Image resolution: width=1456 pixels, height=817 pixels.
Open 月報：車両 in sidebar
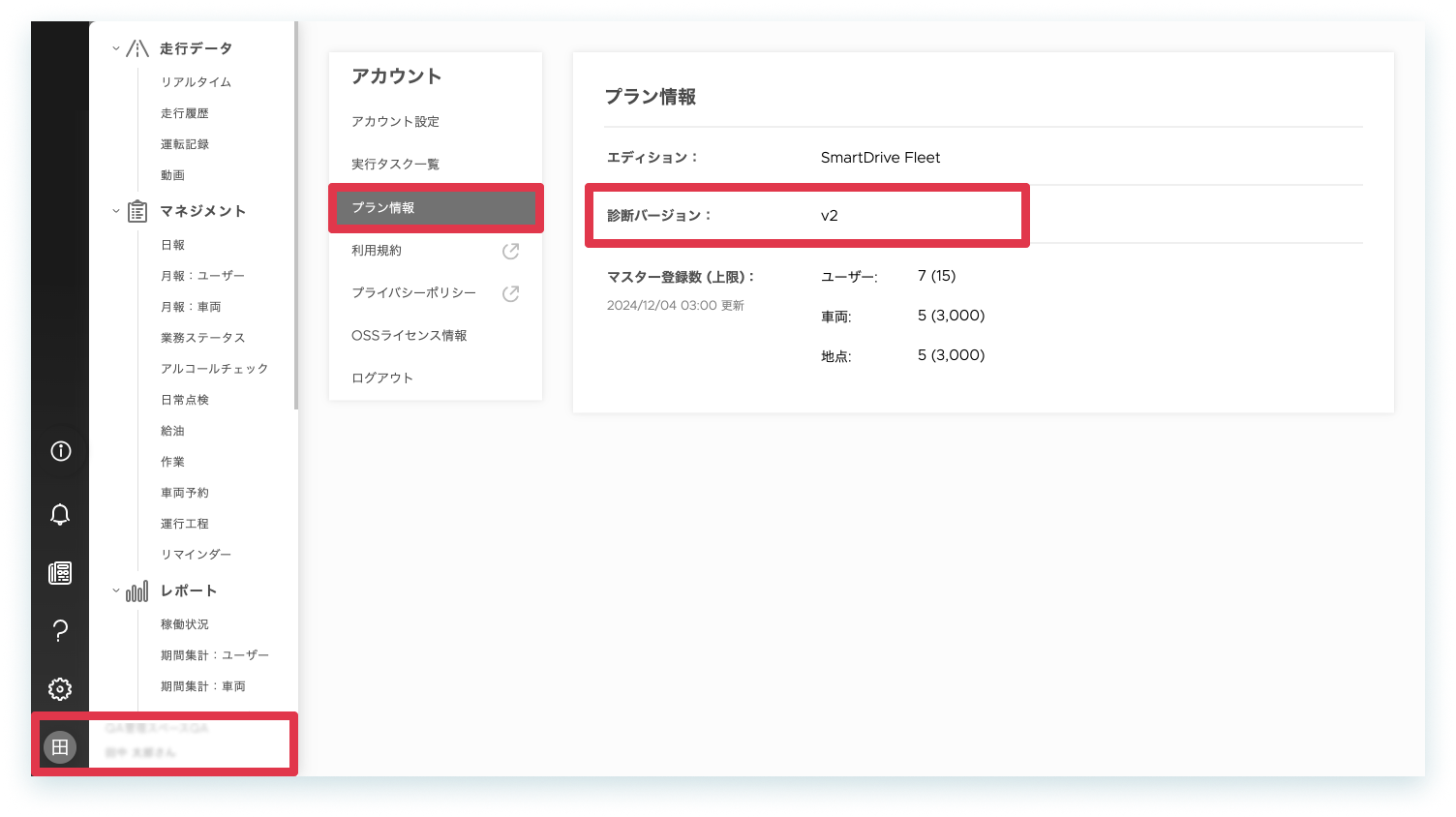click(x=191, y=307)
